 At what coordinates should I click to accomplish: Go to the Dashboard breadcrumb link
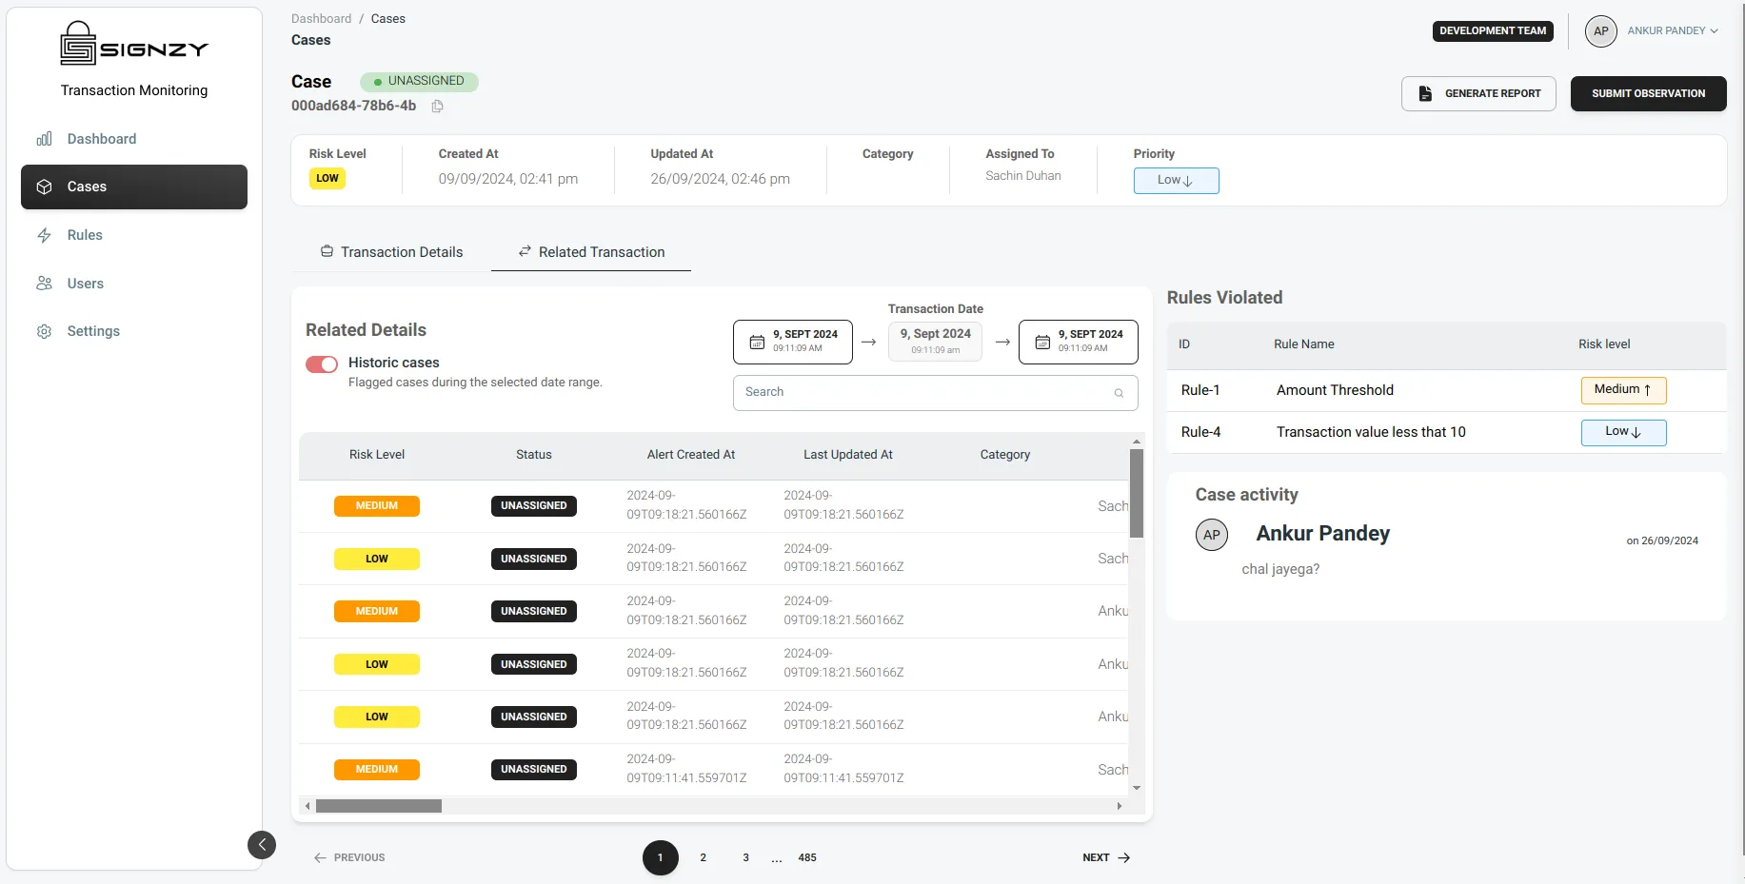coord(321,19)
